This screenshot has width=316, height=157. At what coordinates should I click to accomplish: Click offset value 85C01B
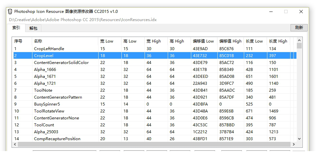pyautogui.click(x=227, y=56)
